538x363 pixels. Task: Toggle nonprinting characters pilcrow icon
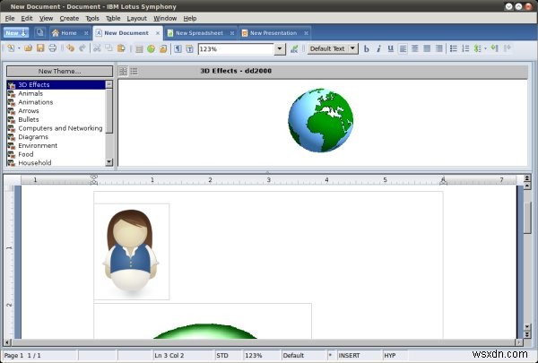coord(178,48)
